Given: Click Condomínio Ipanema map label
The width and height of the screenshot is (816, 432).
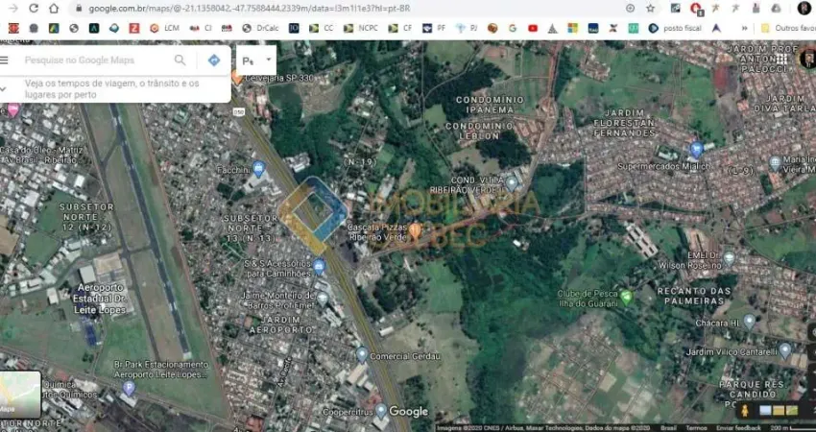Looking at the screenshot, I should coord(490,105).
